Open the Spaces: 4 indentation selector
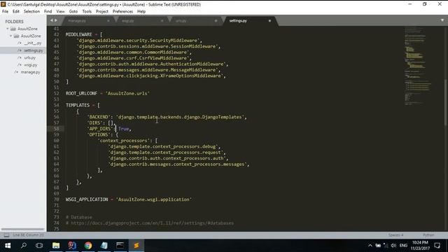Viewport: 448px width, 252px height. [x=395, y=235]
